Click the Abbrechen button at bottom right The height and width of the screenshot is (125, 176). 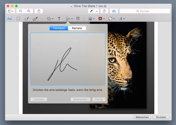click(142, 117)
